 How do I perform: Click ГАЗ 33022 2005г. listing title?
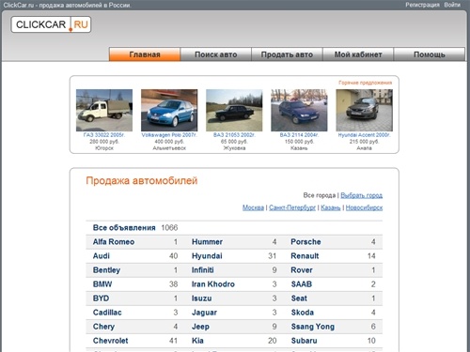point(104,135)
